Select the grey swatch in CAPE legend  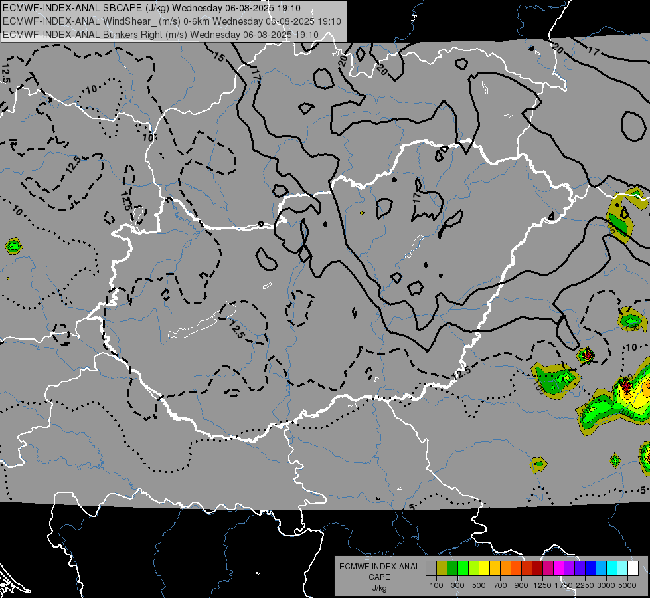[431, 569]
